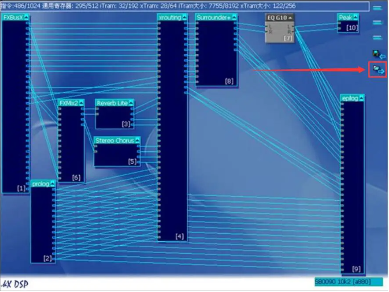Click the 指令:486/1024 instruction counter
The height and width of the screenshot is (292, 389).
click(20, 6)
